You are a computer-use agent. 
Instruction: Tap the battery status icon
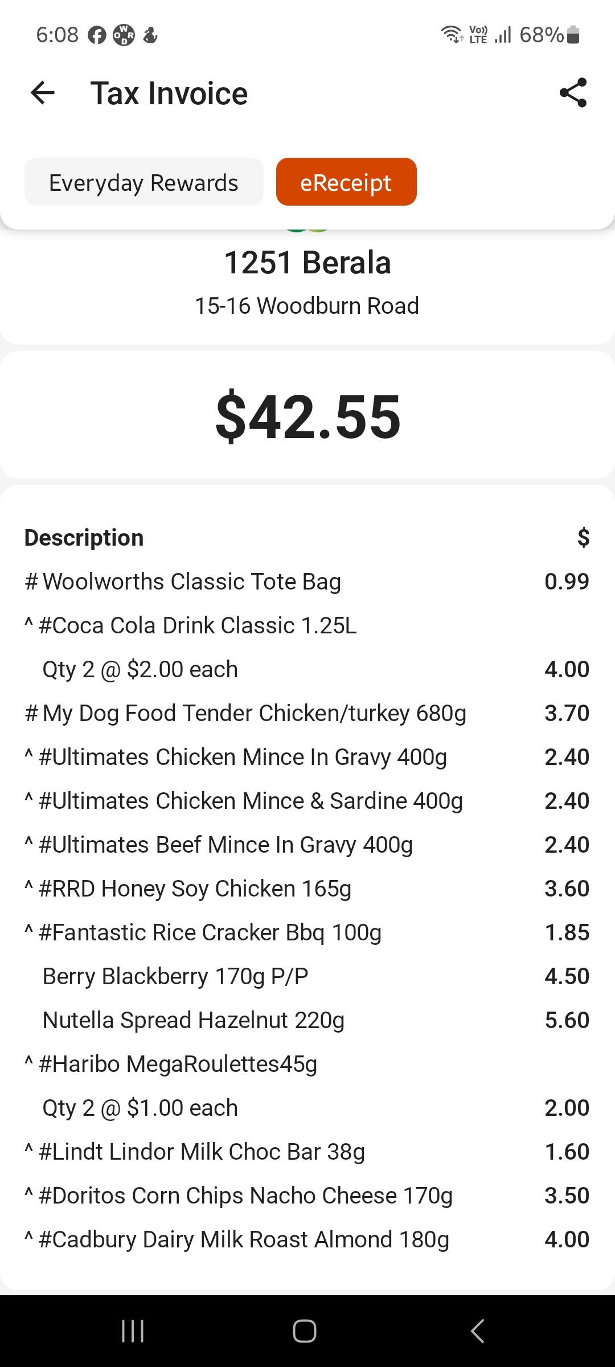coord(573,35)
